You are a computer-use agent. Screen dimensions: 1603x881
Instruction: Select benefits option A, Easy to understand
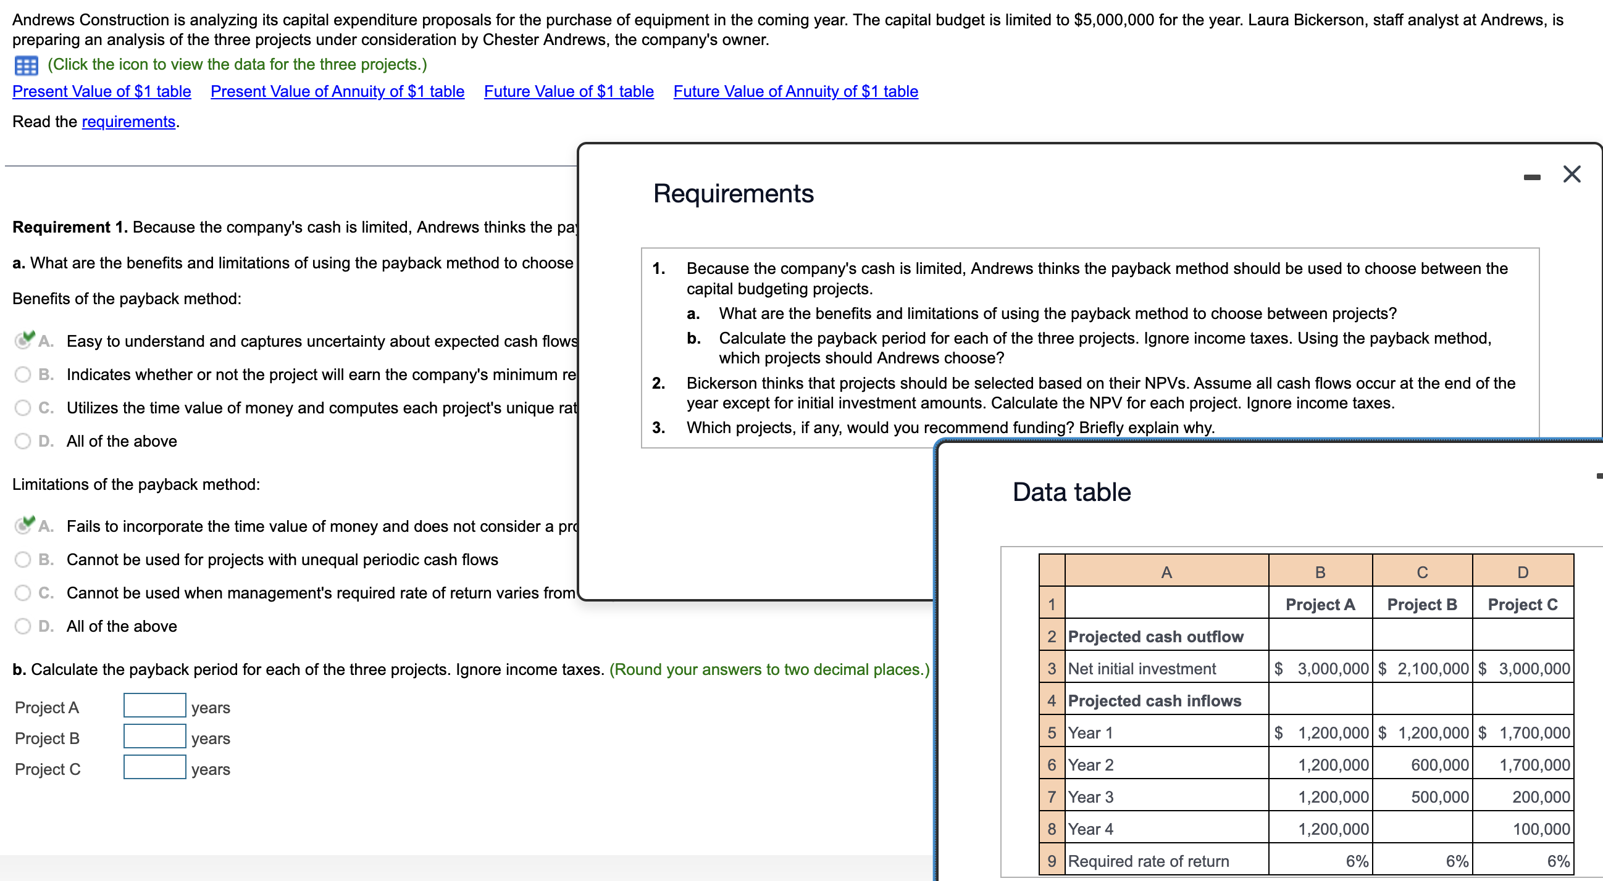tap(23, 341)
